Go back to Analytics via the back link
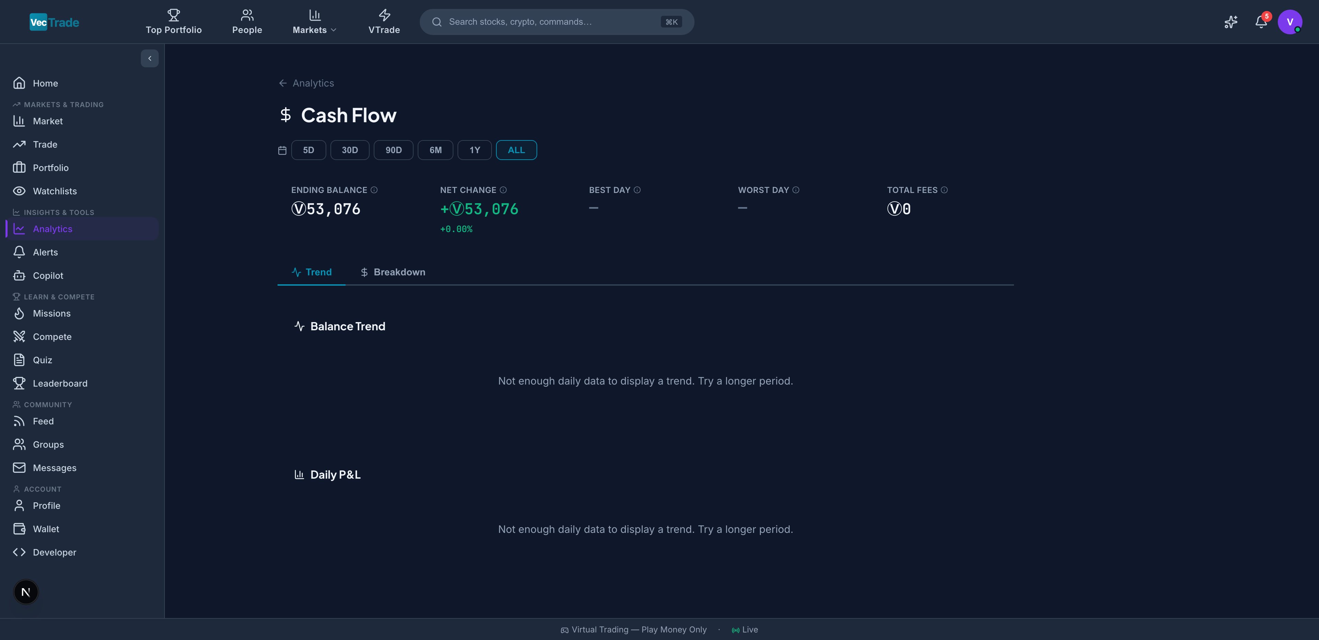Viewport: 1319px width, 640px height. click(x=306, y=83)
